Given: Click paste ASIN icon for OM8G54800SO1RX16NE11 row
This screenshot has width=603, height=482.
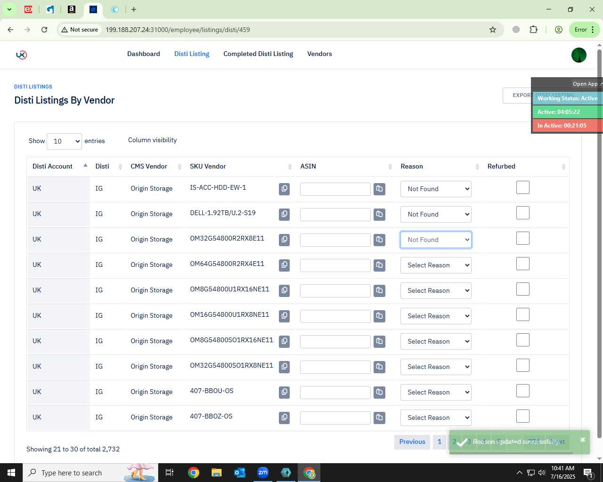Looking at the screenshot, I should point(379,341).
